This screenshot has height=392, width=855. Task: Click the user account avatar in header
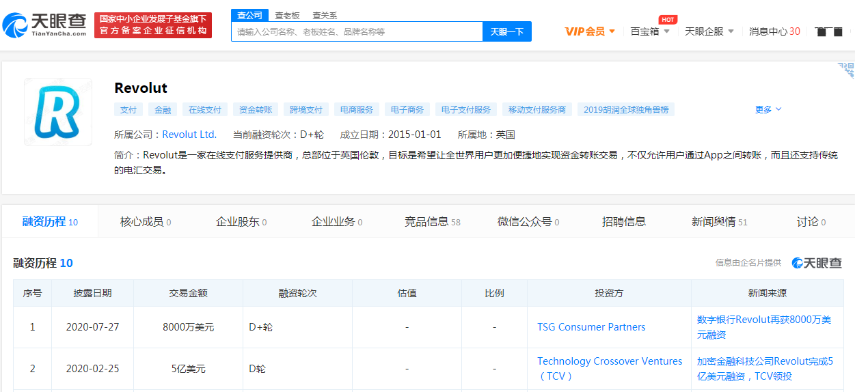click(829, 31)
